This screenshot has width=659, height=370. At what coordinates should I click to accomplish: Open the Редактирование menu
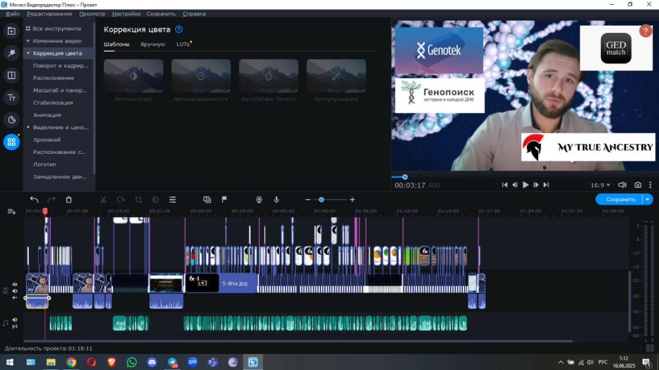tap(49, 14)
